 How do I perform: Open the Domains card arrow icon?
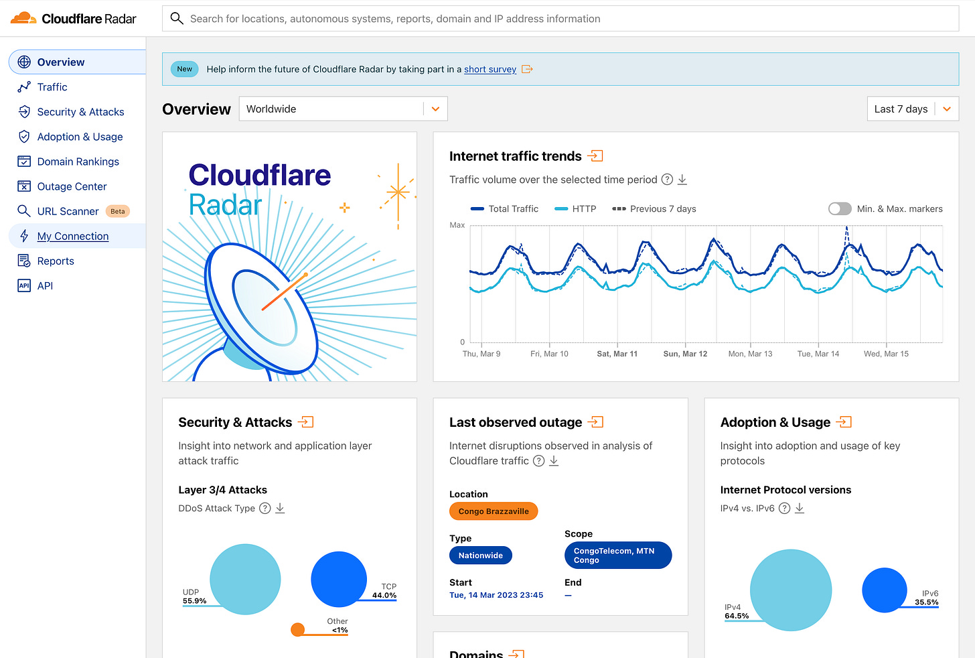[517, 653]
